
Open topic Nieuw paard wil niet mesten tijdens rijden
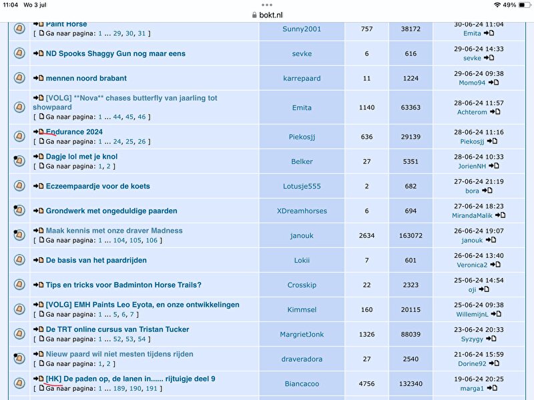[x=119, y=354]
